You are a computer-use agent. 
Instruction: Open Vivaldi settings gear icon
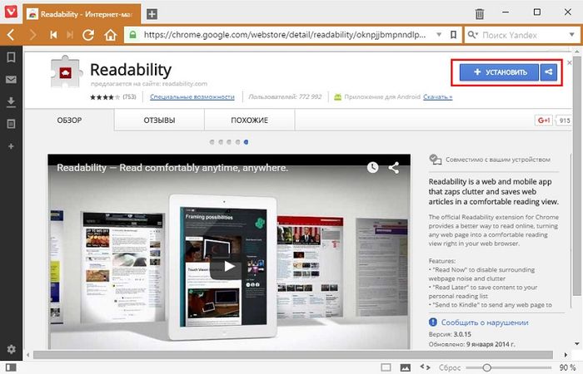tap(11, 348)
